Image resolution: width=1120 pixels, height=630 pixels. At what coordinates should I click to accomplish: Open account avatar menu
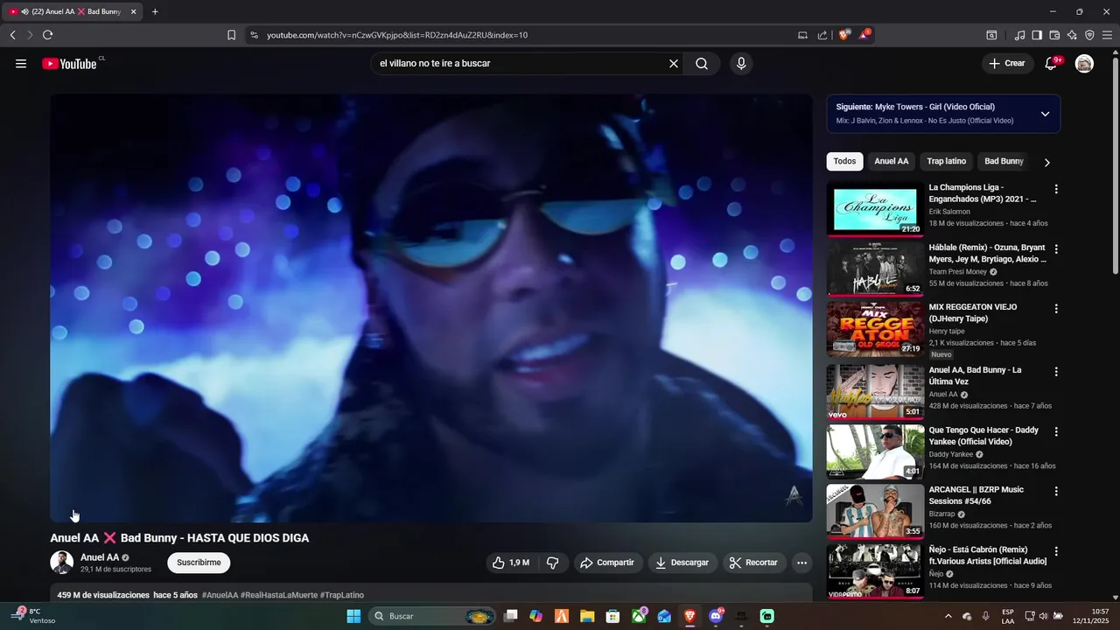(1084, 64)
